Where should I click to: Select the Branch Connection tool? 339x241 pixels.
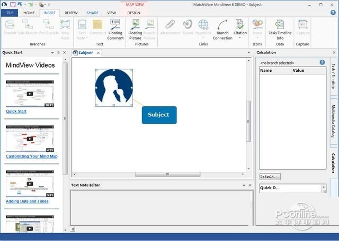click(x=222, y=25)
